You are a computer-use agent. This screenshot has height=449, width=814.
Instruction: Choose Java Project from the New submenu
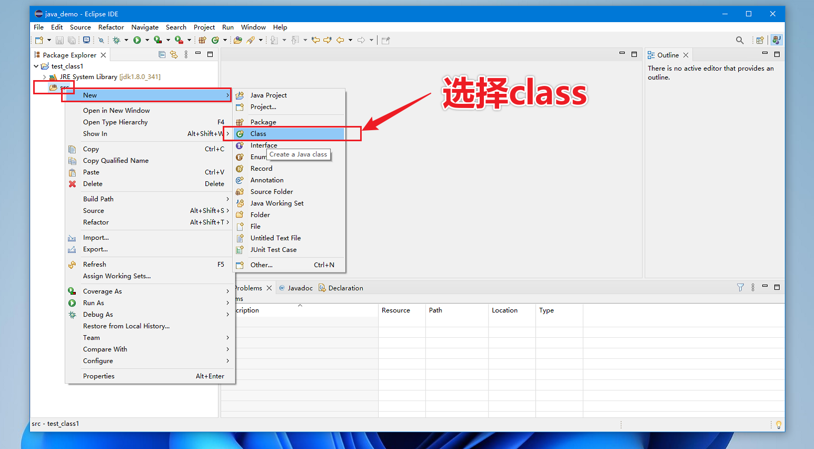[x=289, y=95]
